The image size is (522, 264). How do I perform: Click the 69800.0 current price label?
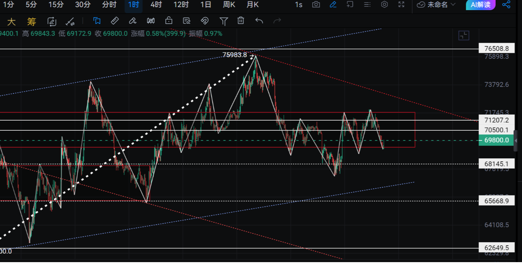pyautogui.click(x=496, y=140)
